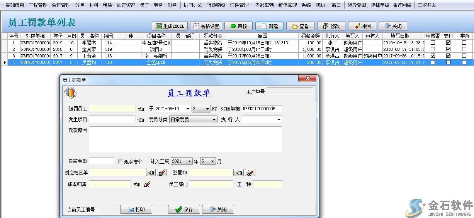Enable the 现金支付 checkbox
The width and height of the screenshot is (474, 218).
point(121,162)
